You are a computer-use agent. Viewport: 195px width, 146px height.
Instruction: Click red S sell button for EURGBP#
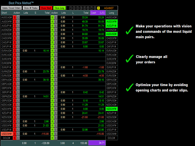click(x=15, y=63)
